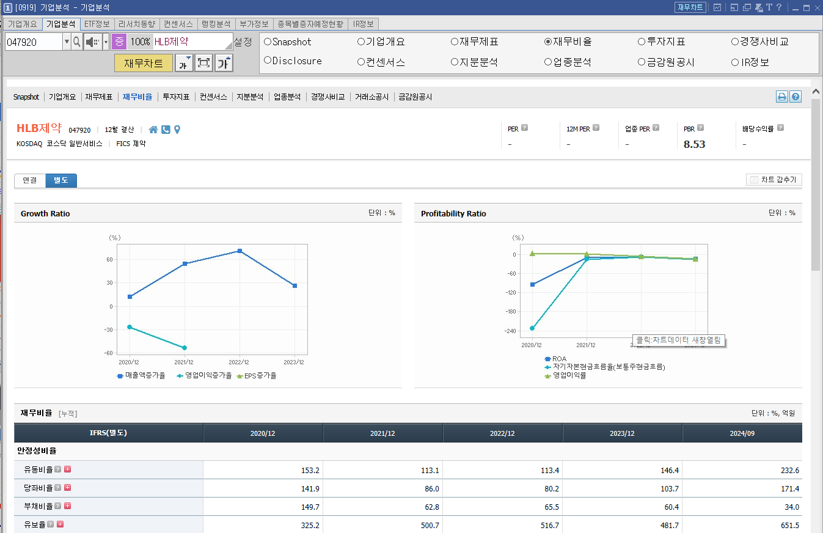Select the 재무비율 radio button
This screenshot has width=823, height=533.
[x=548, y=42]
